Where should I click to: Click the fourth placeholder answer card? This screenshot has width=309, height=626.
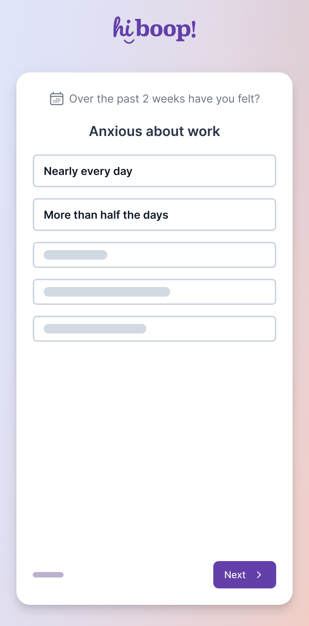click(154, 292)
